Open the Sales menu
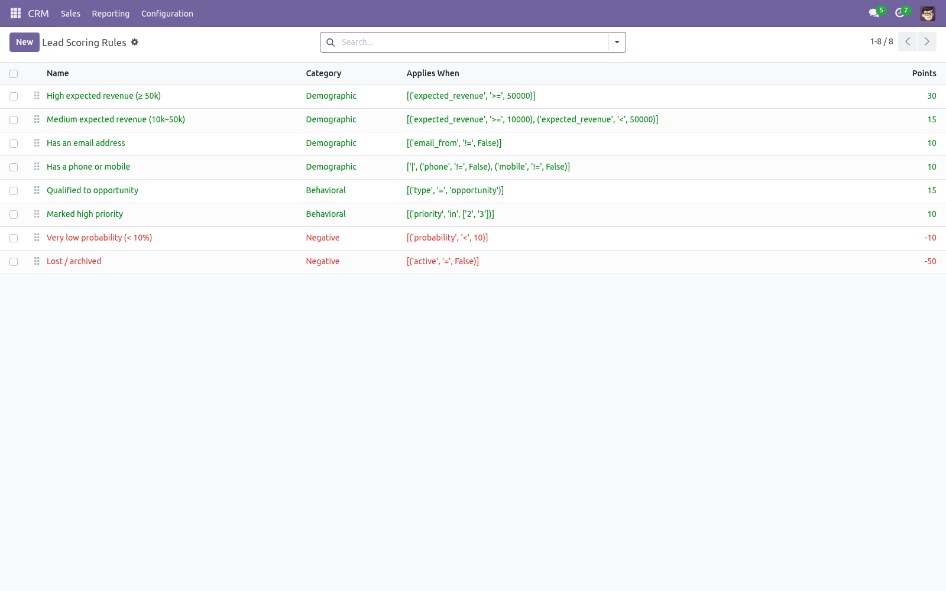This screenshot has width=946, height=591. point(70,14)
